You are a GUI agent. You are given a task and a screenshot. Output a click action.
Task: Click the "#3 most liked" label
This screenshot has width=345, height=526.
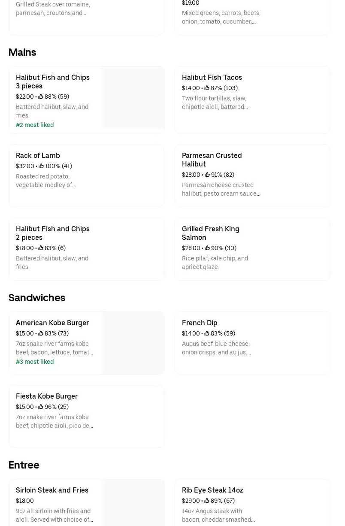tap(35, 362)
